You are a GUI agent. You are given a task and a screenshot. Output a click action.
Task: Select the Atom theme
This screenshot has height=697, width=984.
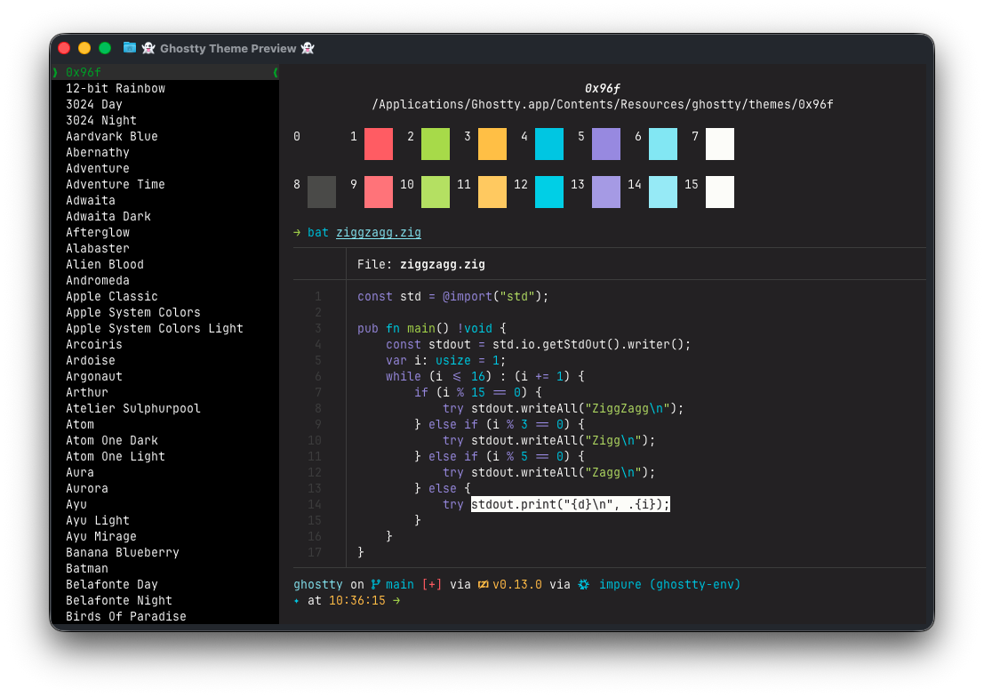coord(80,424)
